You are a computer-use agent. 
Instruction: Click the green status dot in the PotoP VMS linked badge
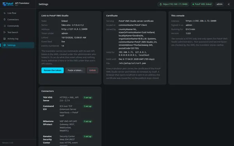(x=193, y=4)
